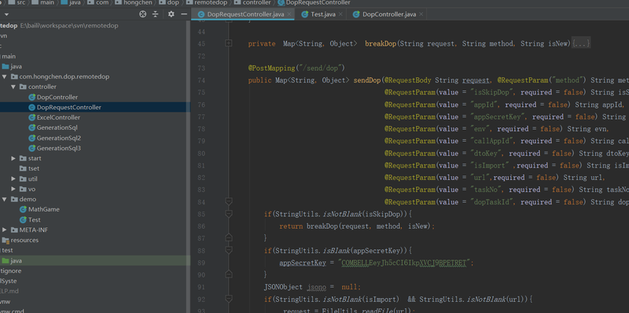Click the GenerationSql3 class icon
The width and height of the screenshot is (629, 313).
coord(32,148)
